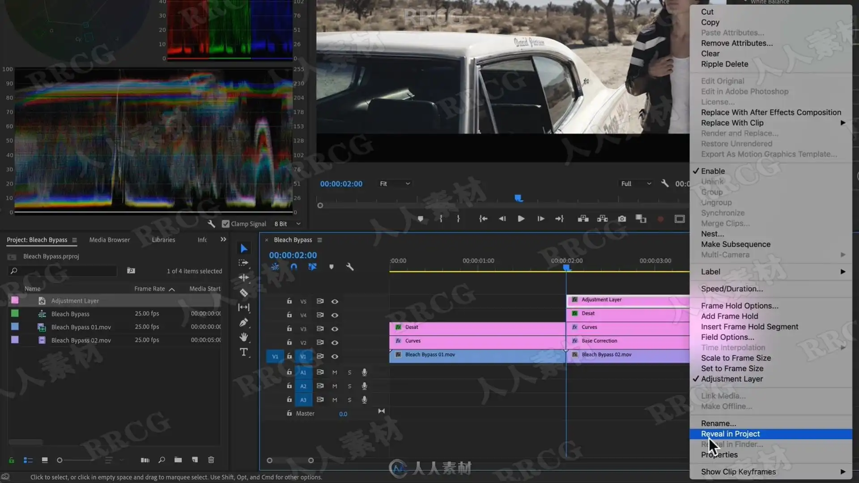Image resolution: width=859 pixels, height=483 pixels.
Task: Hide track V3 with its eye icon
Action: (335, 329)
